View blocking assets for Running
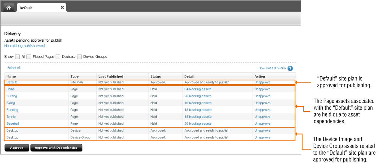Viewport: 377px width, 163px height. point(198,110)
